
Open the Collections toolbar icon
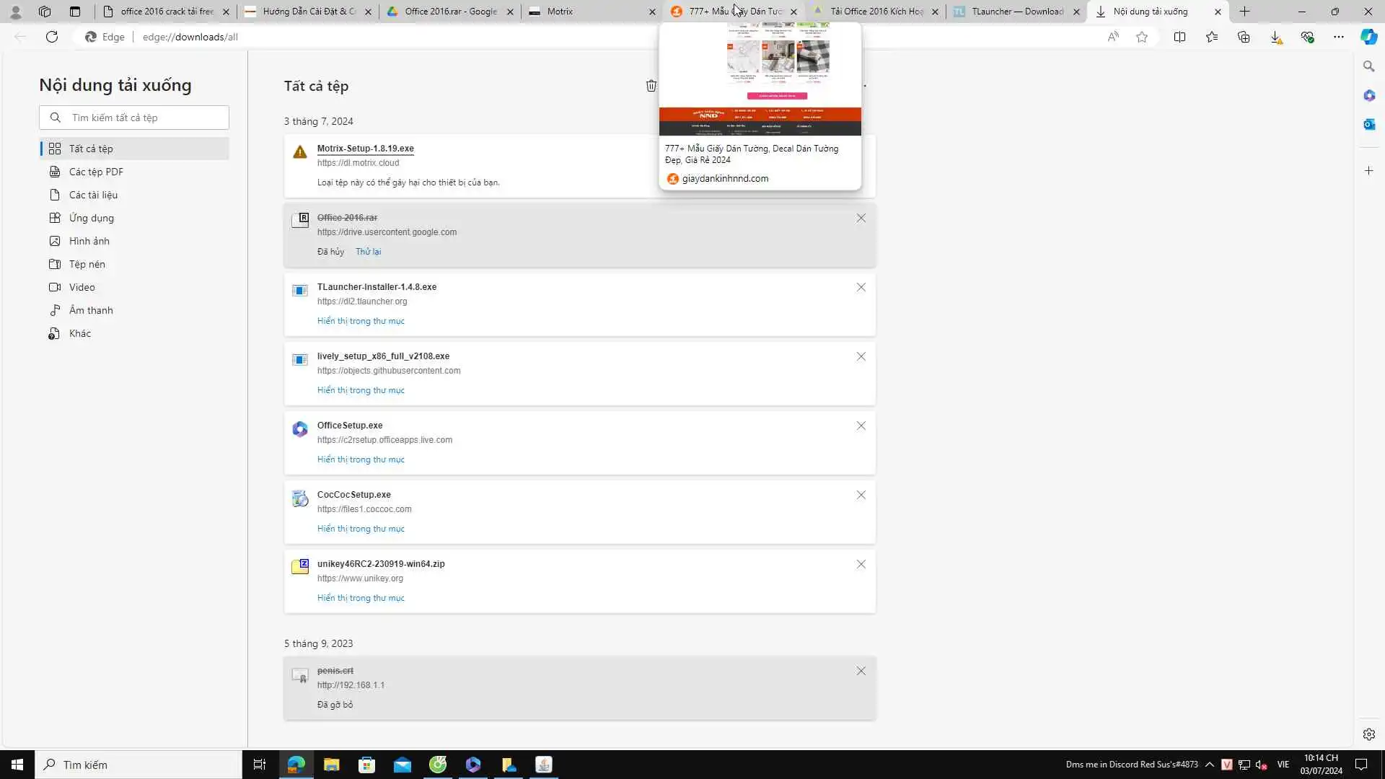[1244, 38]
